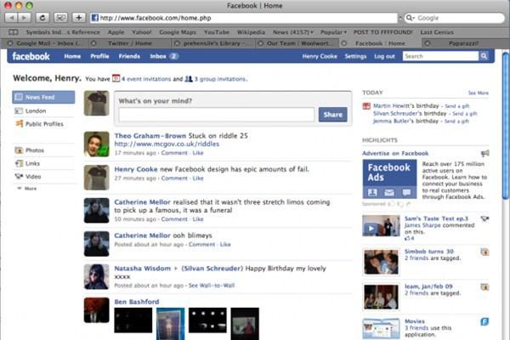The height and width of the screenshot is (340, 510).
Task: Click the Facebook search magnifier button
Action: tap(484, 56)
